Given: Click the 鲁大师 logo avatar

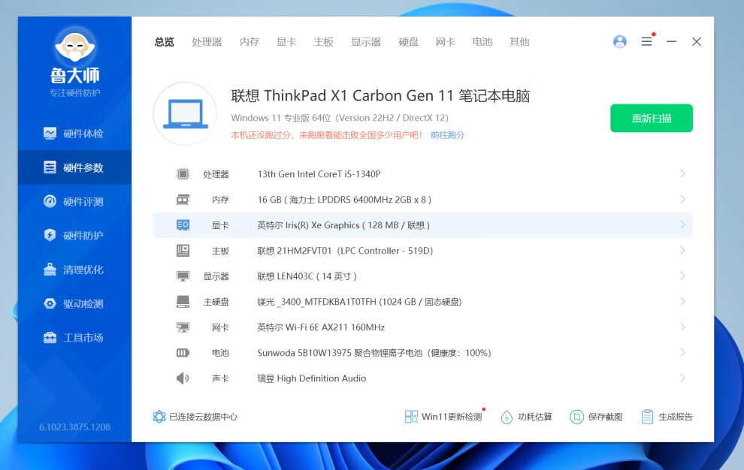Looking at the screenshot, I should (75, 47).
